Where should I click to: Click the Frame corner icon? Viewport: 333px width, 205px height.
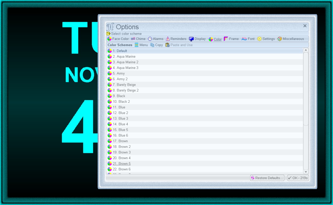226,39
